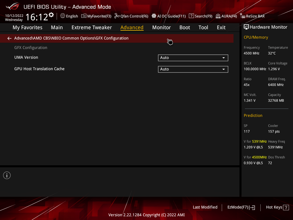Click the 6400 MHz DRAM frequency value

click(x=276, y=85)
